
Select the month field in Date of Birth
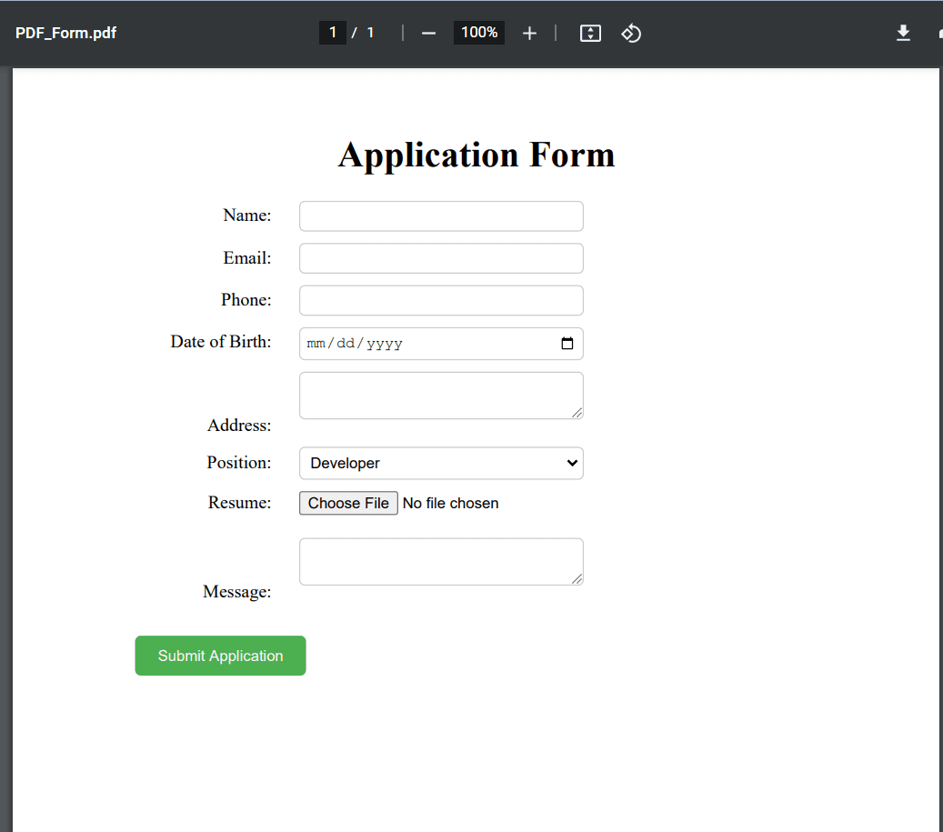point(316,343)
